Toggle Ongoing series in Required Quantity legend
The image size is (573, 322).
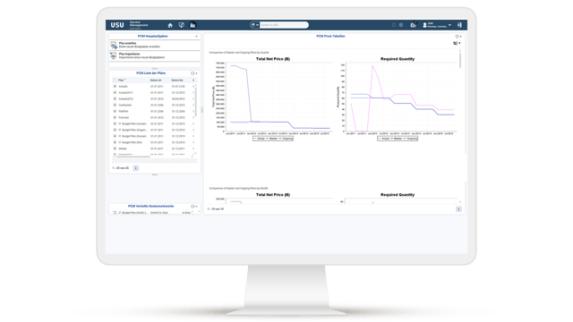[x=411, y=139]
